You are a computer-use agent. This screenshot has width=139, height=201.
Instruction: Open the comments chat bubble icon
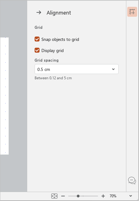[x=132, y=180]
